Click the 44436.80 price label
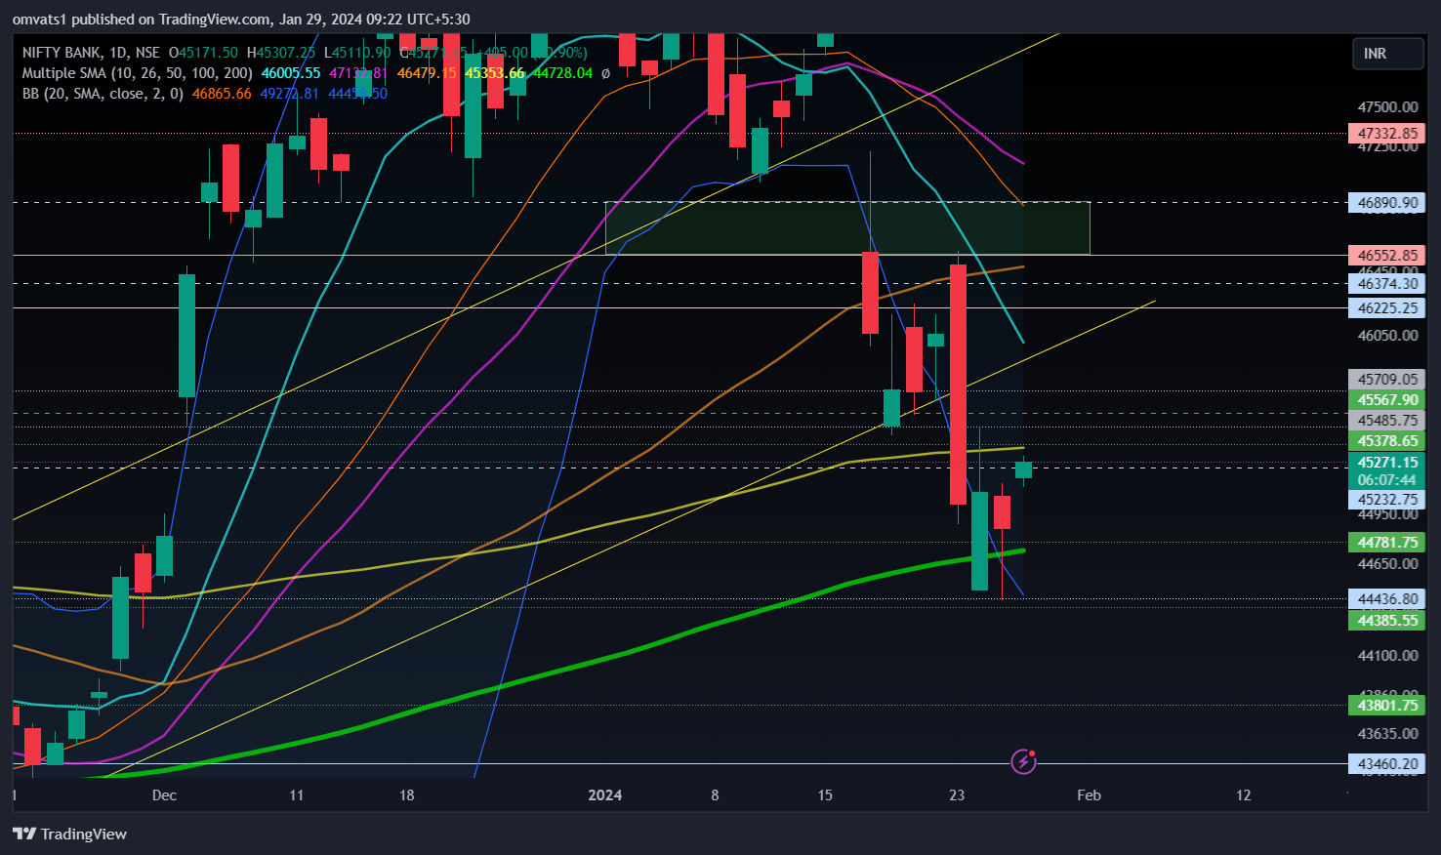1441x855 pixels. [x=1387, y=598]
